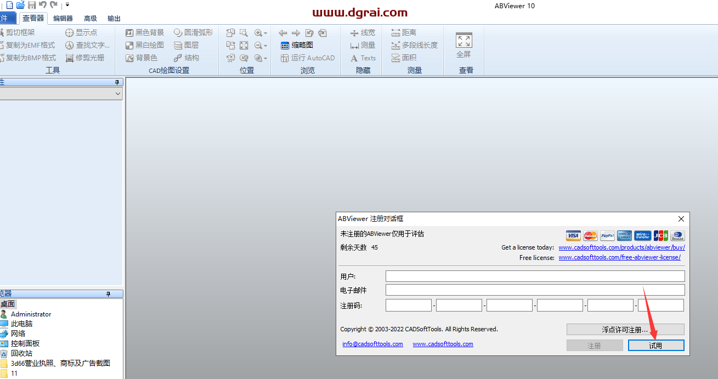Click the Redo arrow icon

click(x=54, y=5)
